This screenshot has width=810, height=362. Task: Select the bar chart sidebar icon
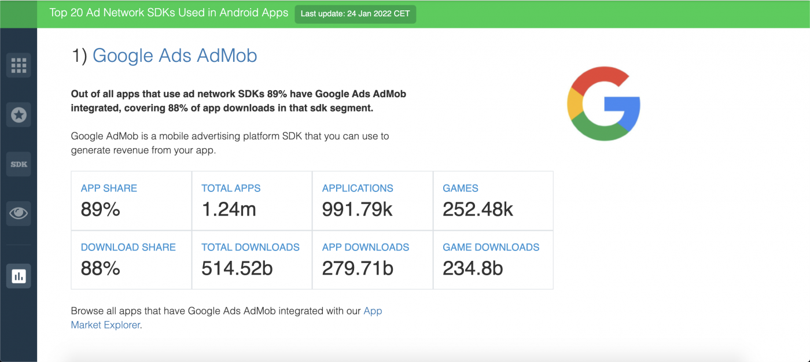[19, 276]
